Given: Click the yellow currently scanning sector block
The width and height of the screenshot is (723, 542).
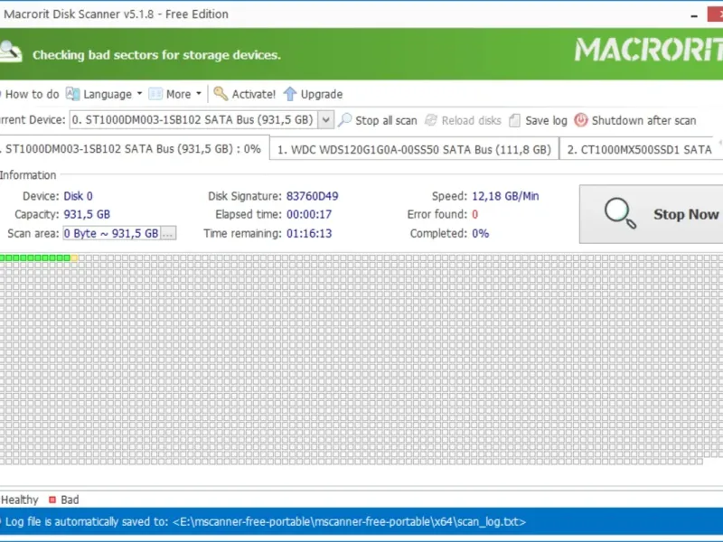Looking at the screenshot, I should tap(75, 258).
